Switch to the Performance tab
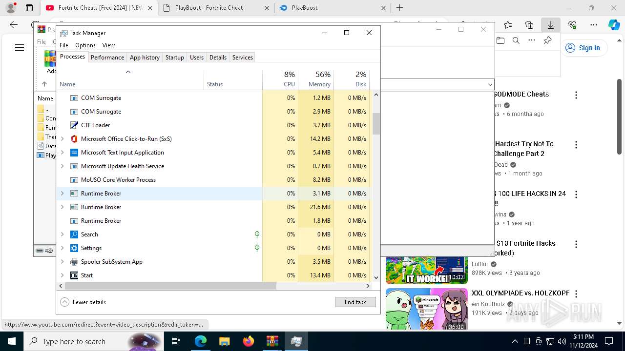This screenshot has height=351, width=625. 107,58
